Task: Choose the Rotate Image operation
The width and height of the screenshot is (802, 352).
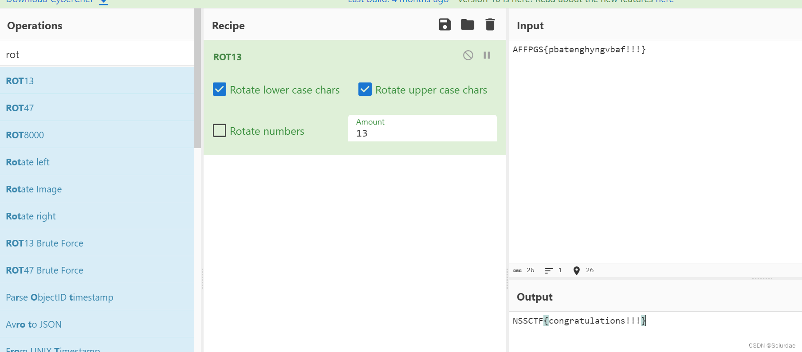Action: [97, 189]
